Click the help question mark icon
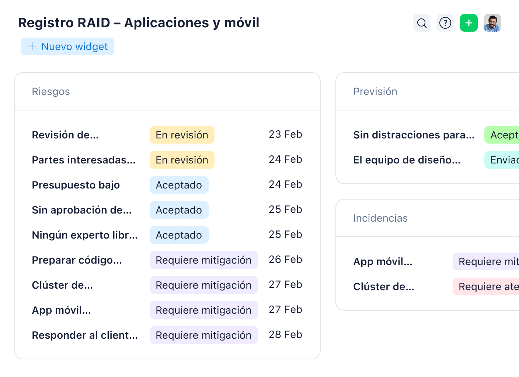The width and height of the screenshot is (519, 377). coord(445,23)
